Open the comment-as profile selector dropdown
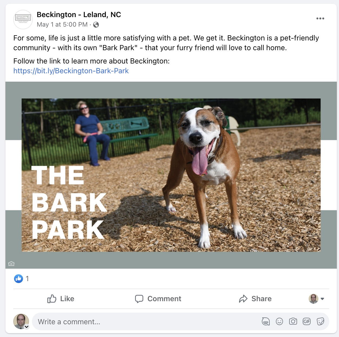 (x=316, y=299)
